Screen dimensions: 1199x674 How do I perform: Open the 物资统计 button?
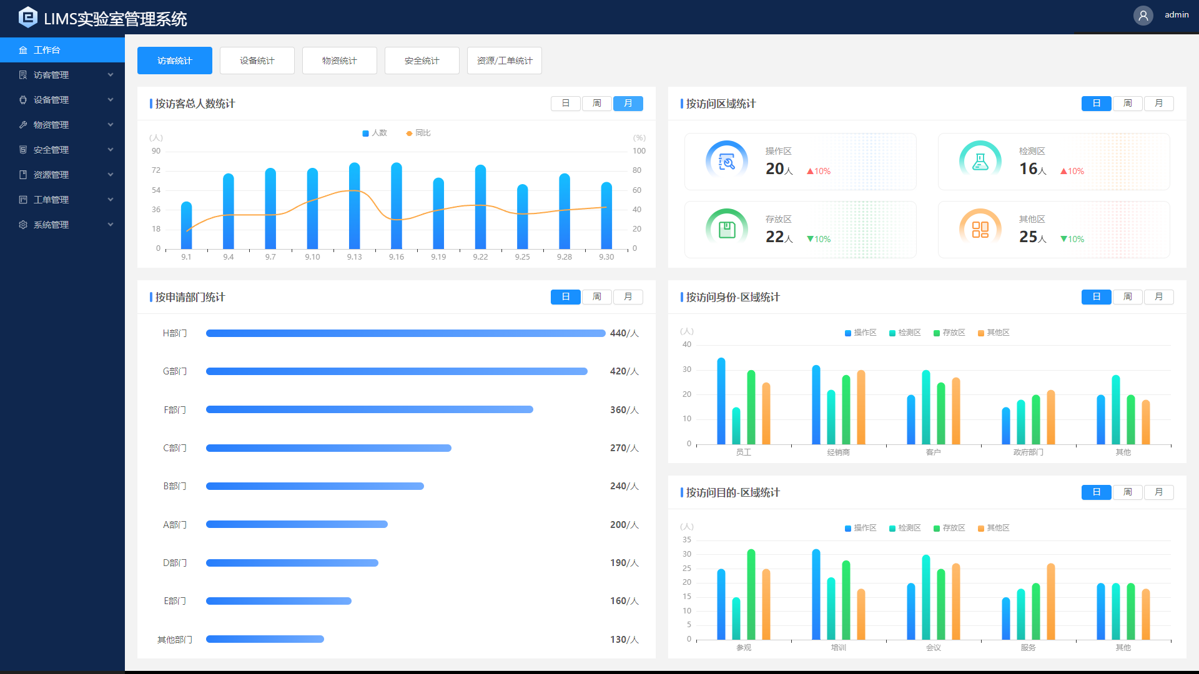[x=339, y=61]
